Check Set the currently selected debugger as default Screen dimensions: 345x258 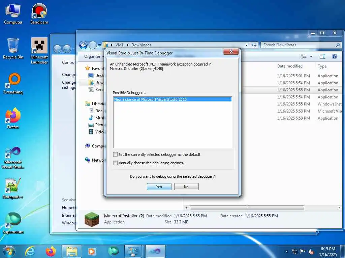tap(115, 155)
